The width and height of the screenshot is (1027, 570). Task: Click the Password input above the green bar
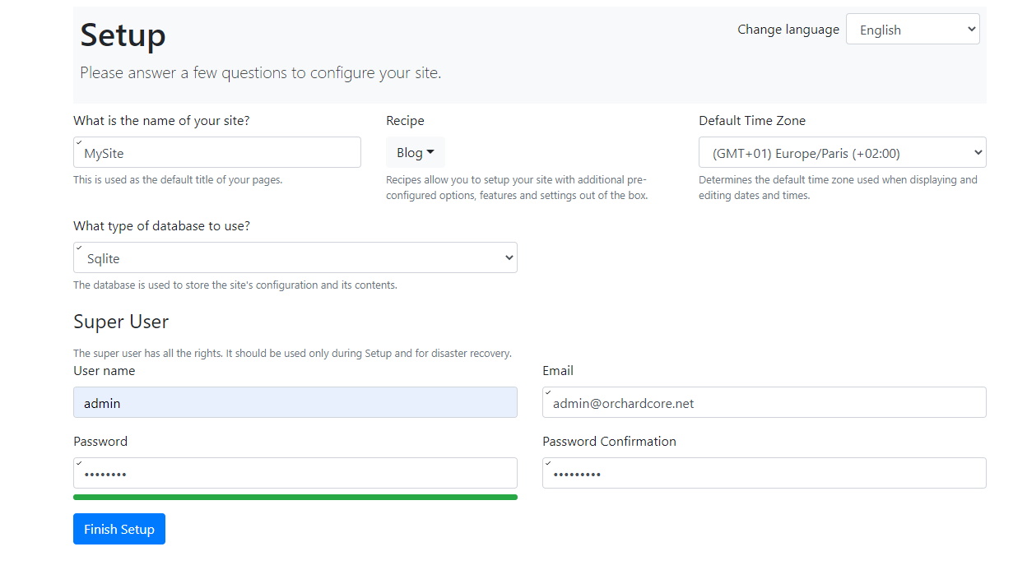point(295,474)
